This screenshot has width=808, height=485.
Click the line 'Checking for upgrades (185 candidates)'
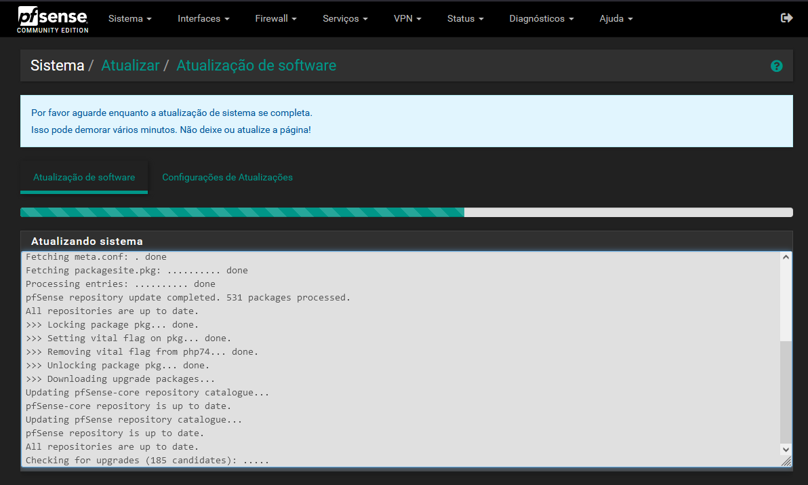click(x=147, y=461)
